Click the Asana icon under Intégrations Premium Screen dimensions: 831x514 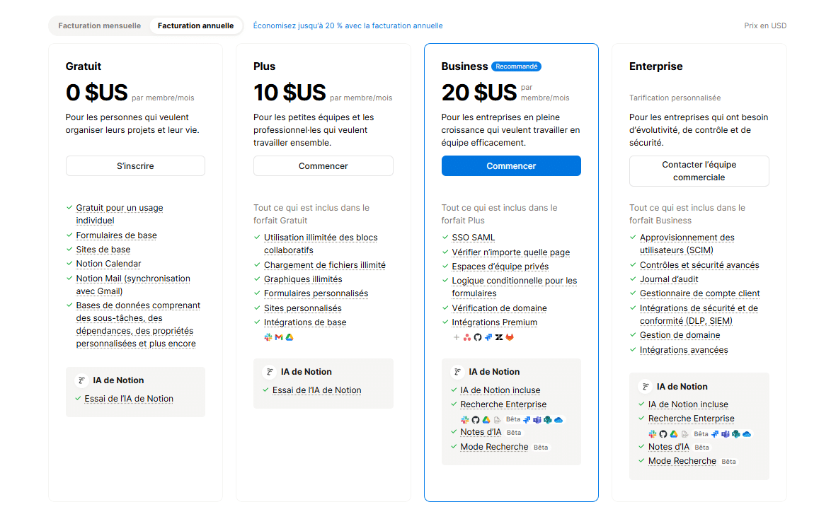(467, 337)
